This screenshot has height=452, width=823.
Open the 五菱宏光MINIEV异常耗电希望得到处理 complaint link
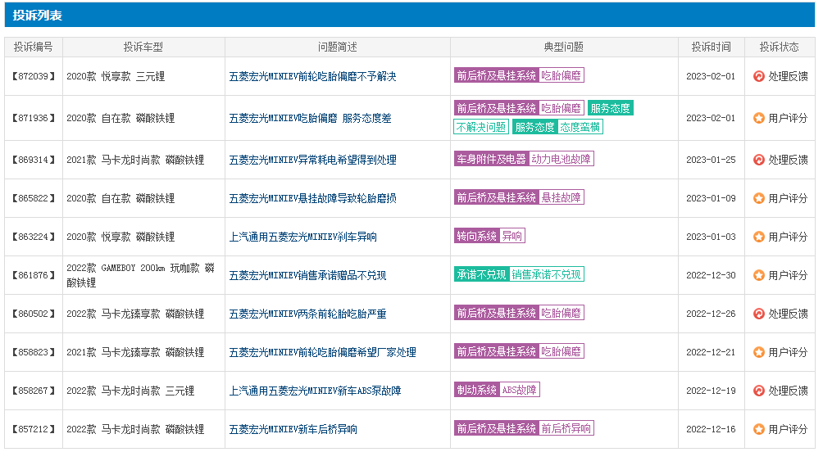pyautogui.click(x=312, y=160)
